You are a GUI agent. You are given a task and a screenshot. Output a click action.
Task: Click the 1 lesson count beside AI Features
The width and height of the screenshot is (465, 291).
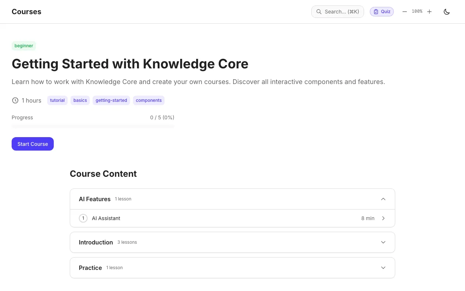123,199
